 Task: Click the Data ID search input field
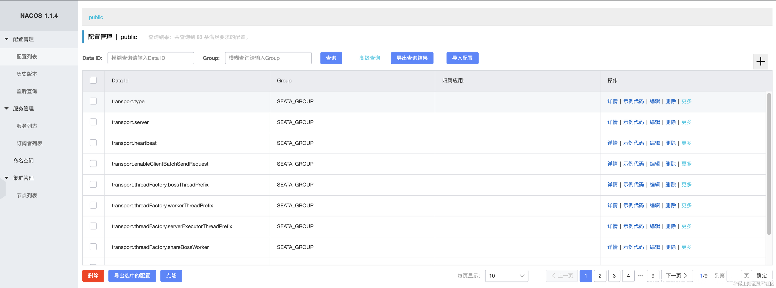coord(151,58)
